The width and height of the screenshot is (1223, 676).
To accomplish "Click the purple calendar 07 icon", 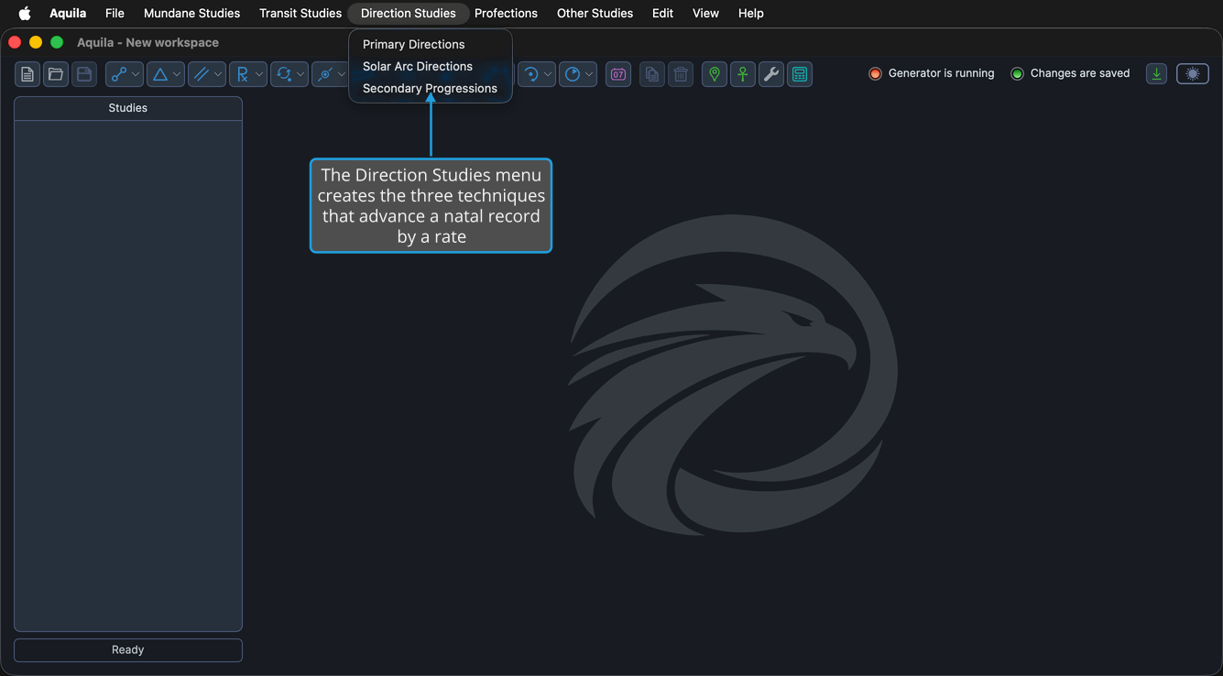I will click(x=618, y=74).
